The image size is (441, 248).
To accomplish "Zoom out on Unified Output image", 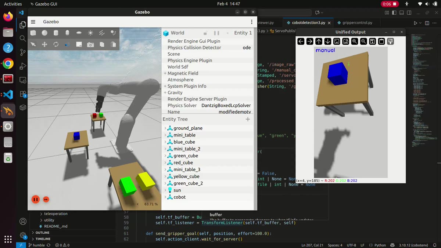I will tap(363, 41).
